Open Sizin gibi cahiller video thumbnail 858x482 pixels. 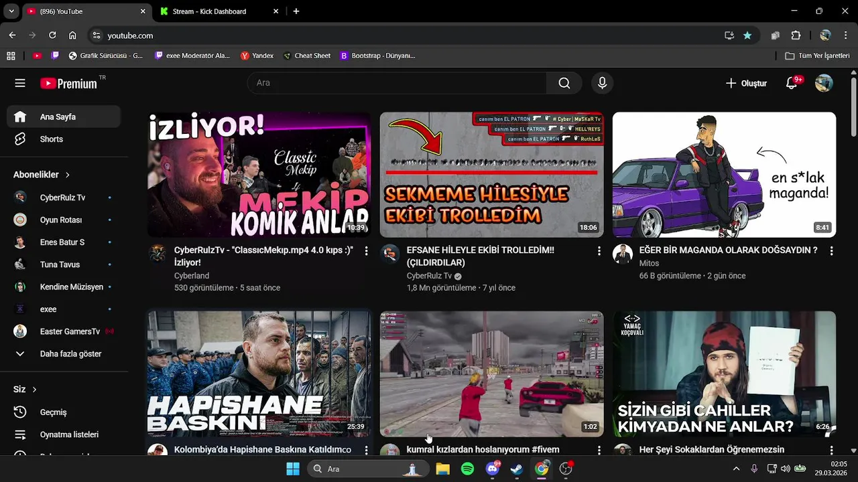pyautogui.click(x=724, y=374)
